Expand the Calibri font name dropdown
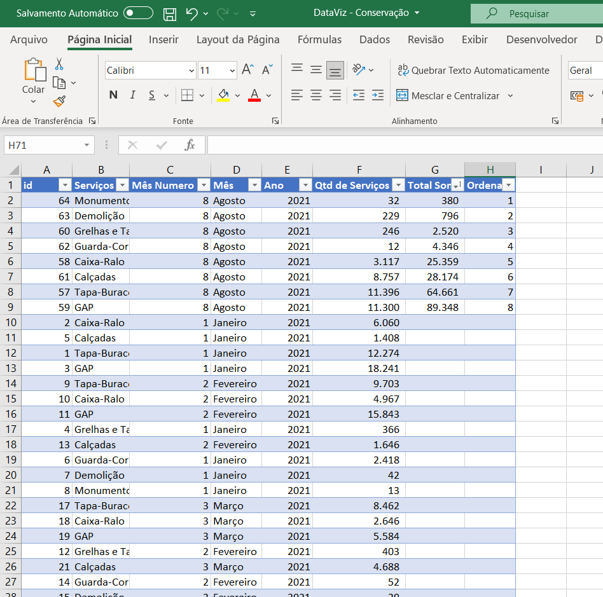 pos(191,71)
